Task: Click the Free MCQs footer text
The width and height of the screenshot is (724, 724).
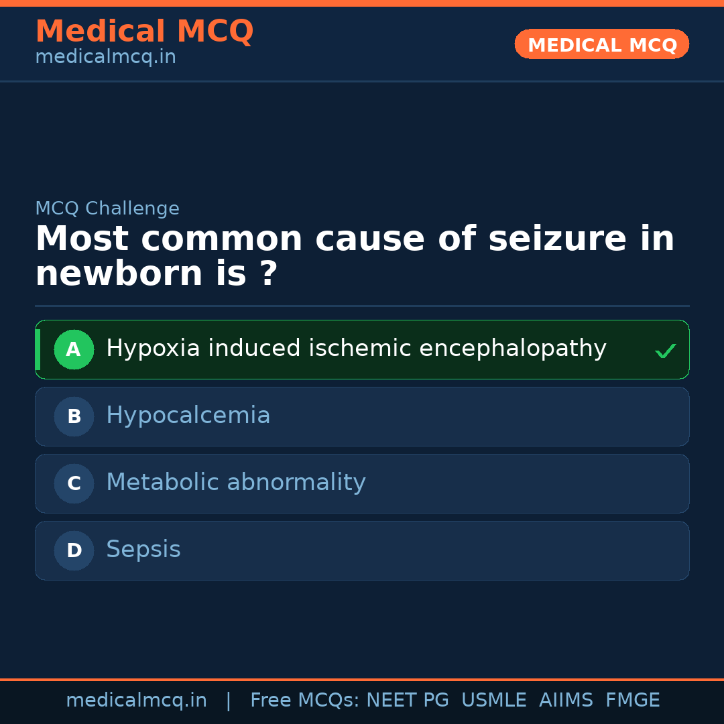Action: [x=304, y=701]
